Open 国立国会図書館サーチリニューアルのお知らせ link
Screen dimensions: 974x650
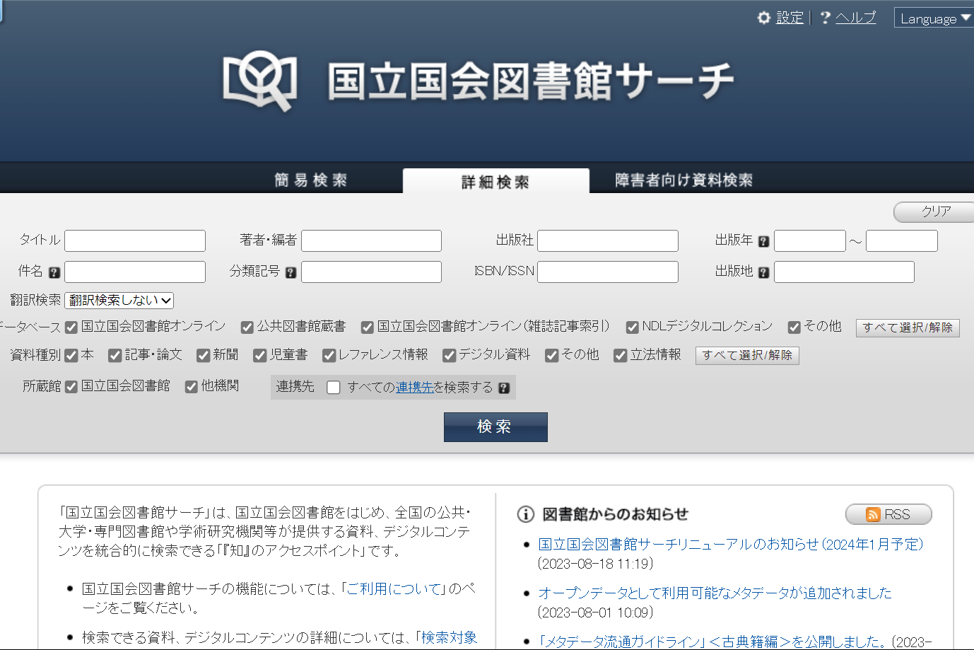point(731,545)
